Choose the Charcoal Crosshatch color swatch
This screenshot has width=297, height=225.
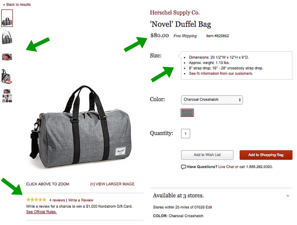(x=187, y=113)
